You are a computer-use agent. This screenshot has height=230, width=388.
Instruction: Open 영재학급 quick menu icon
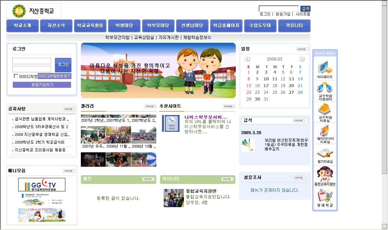[x=325, y=197]
